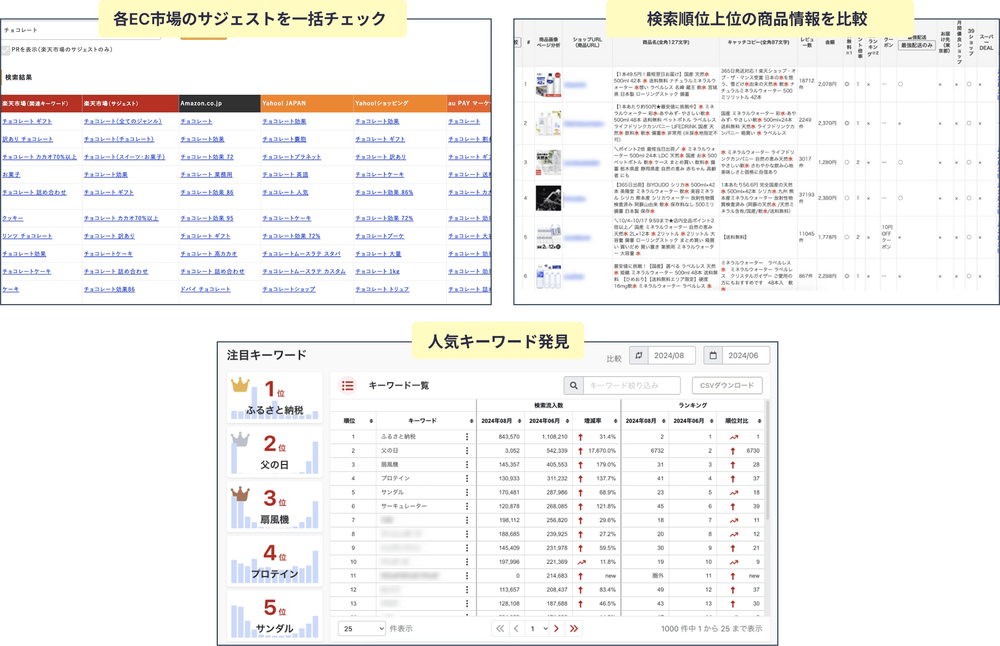The image size is (1000, 646).
Task: Sort by キーワード column arrows
Action: pyautogui.click(x=471, y=421)
